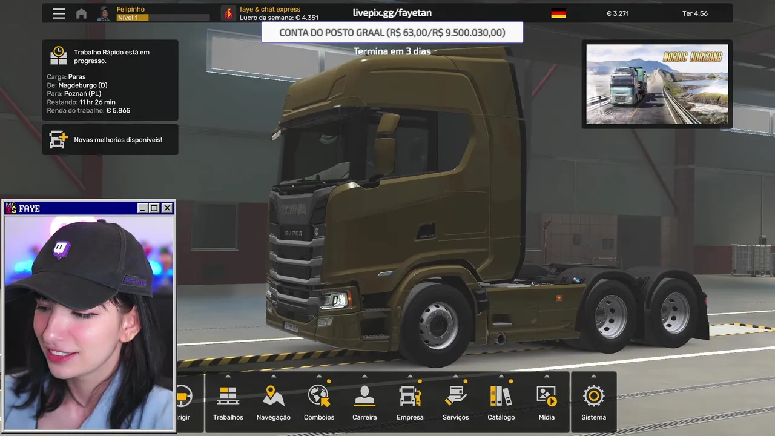Click the German flag country indicator
The width and height of the screenshot is (775, 436).
[x=558, y=13]
